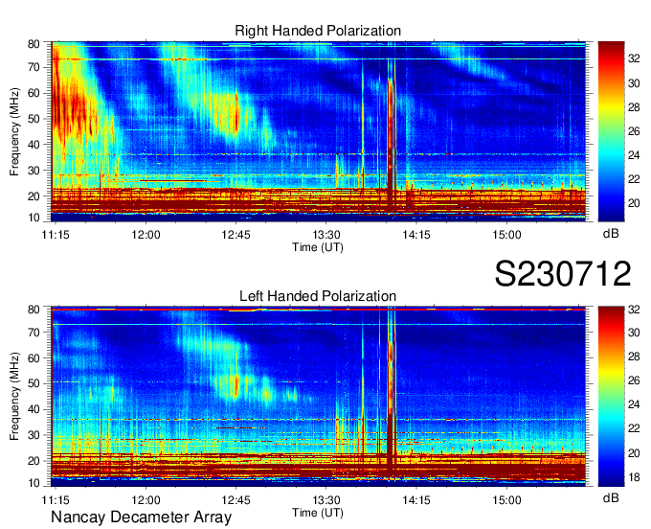Click 18 value on Left Handed colorbar scale
This screenshot has width=651, height=529.
tap(634, 477)
